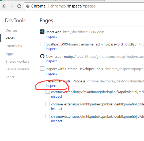This screenshot has height=141, width=144.
Task: Click blank favicon beside Inspect with Chrome Developer Tools
Action: [x=42, y=68]
